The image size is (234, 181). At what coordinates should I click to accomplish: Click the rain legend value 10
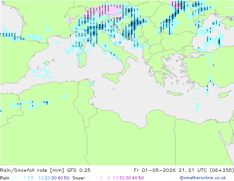41,178
